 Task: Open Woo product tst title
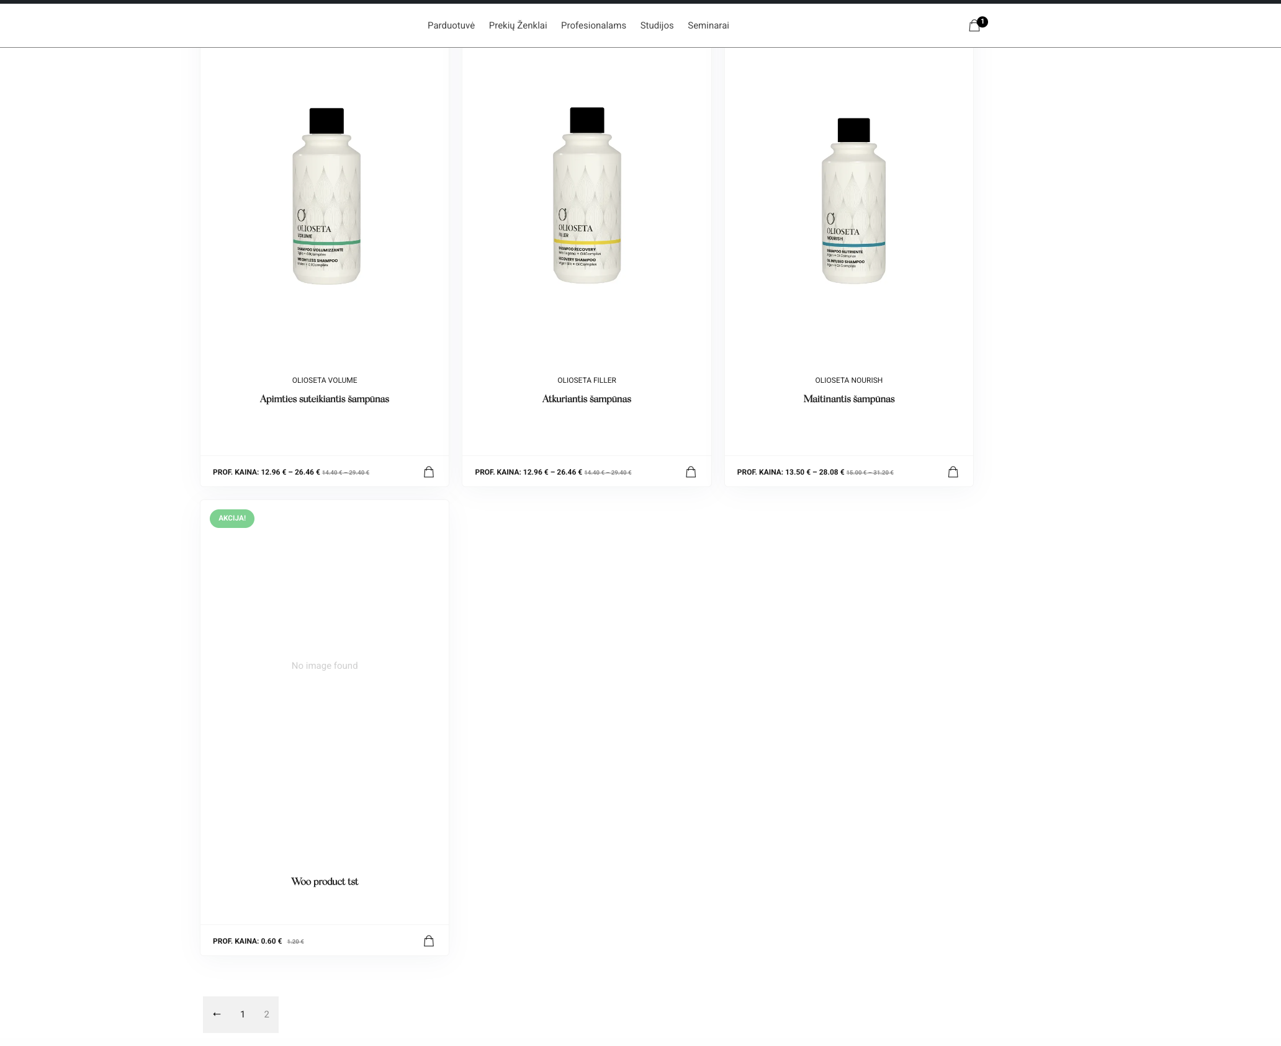pos(325,882)
